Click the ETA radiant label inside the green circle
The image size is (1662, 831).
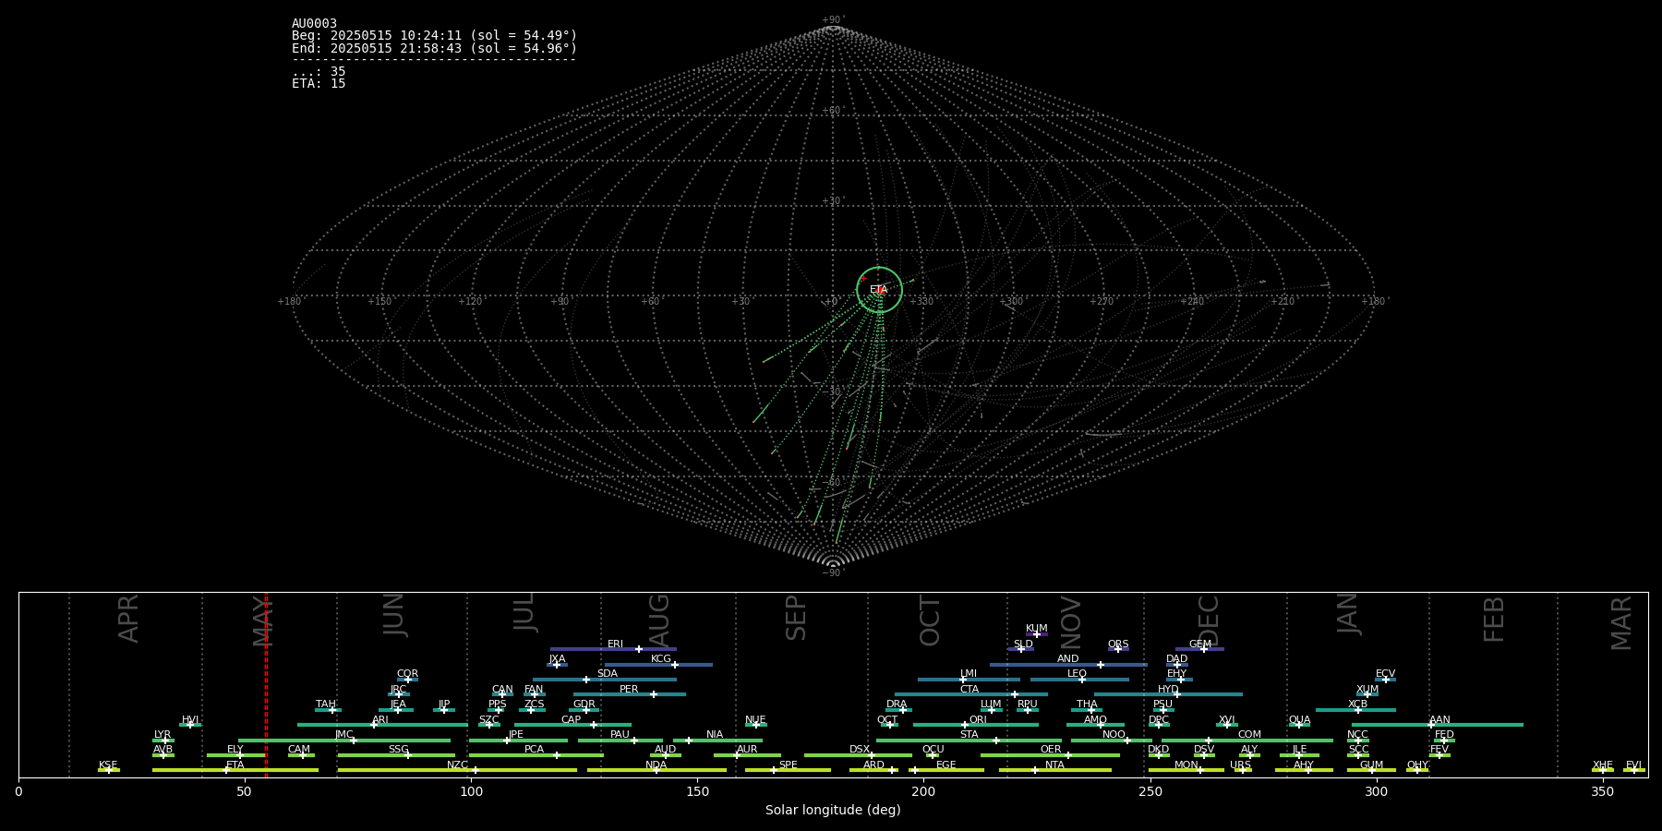click(x=878, y=290)
